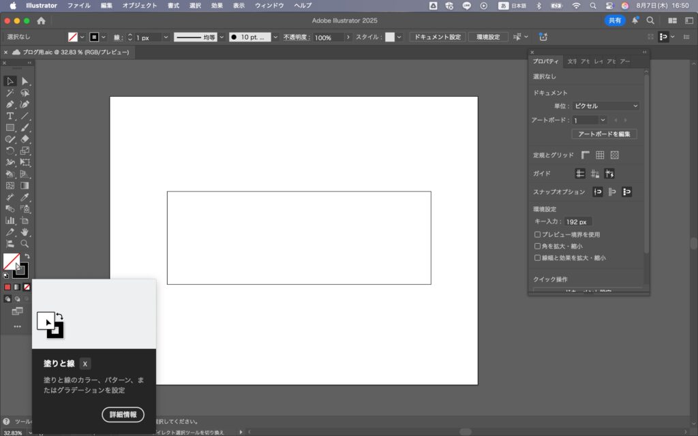This screenshot has height=436, width=698.
Task: Switch to プロパティ tab
Action: point(546,61)
